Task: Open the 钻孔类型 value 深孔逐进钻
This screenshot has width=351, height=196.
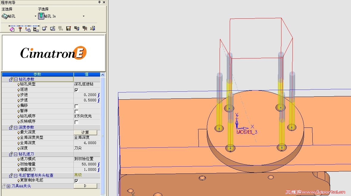Action: click(87, 84)
